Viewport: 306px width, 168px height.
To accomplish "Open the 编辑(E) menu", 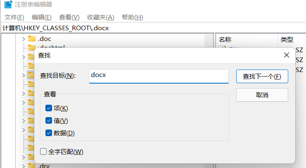I will coord(42,17).
